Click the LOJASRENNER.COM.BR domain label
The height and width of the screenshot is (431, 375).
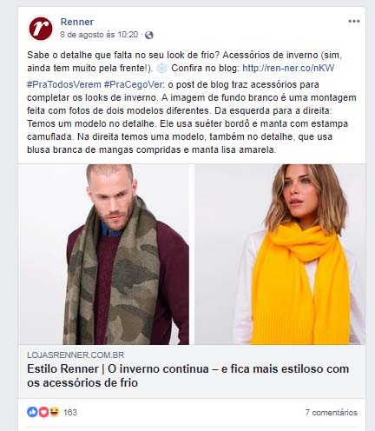point(76,355)
